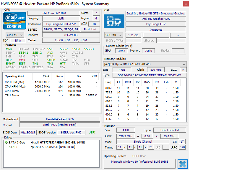The width and height of the screenshot is (242, 170).
Task: Click the Logical count value 4
Action: coord(96,19)
